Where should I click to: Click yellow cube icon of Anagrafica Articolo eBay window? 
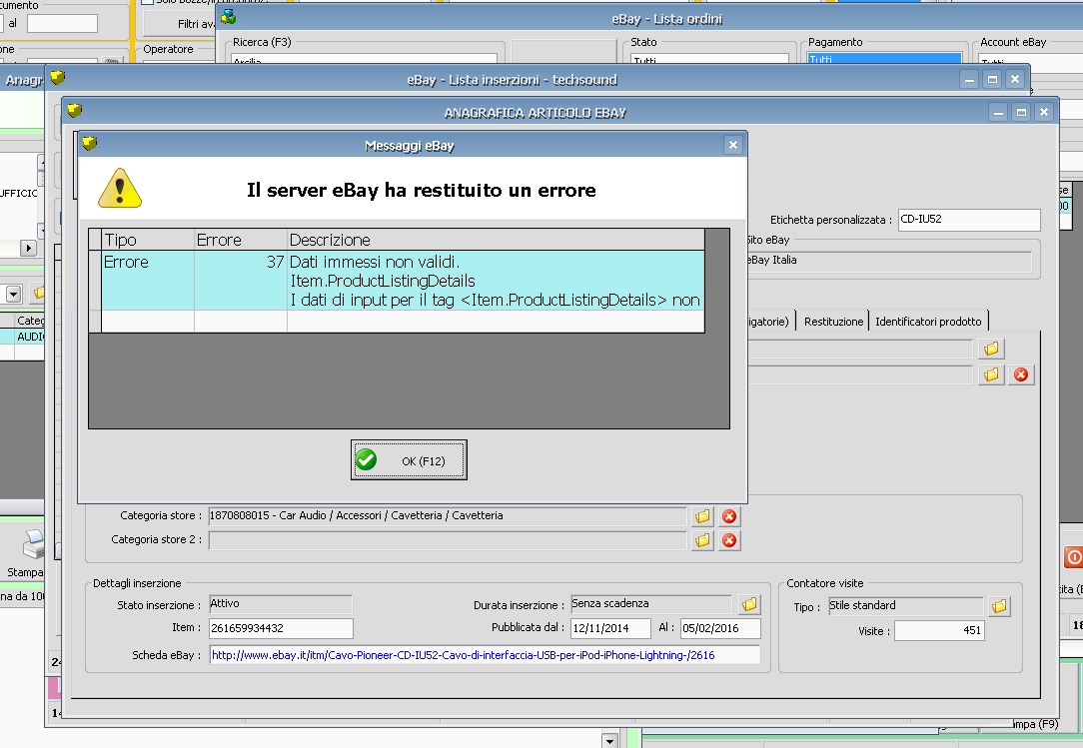coord(75,110)
